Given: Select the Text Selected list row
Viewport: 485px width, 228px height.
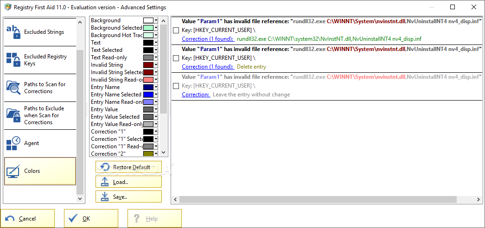Looking at the screenshot, I should point(124,50).
